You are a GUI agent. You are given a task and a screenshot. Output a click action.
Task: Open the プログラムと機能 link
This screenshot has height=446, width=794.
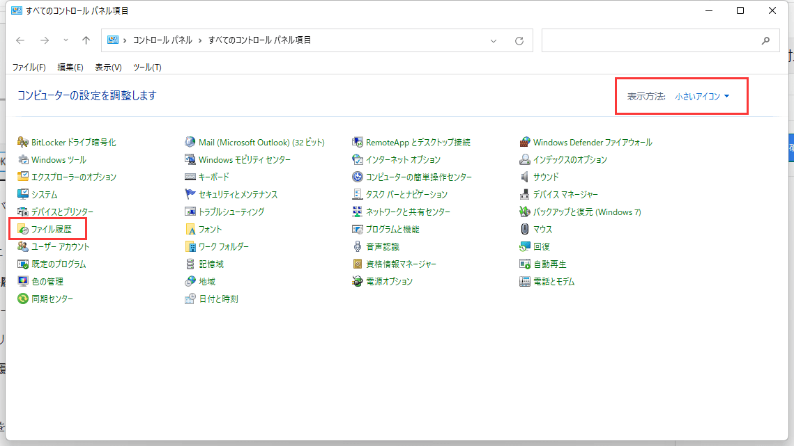tap(392, 229)
